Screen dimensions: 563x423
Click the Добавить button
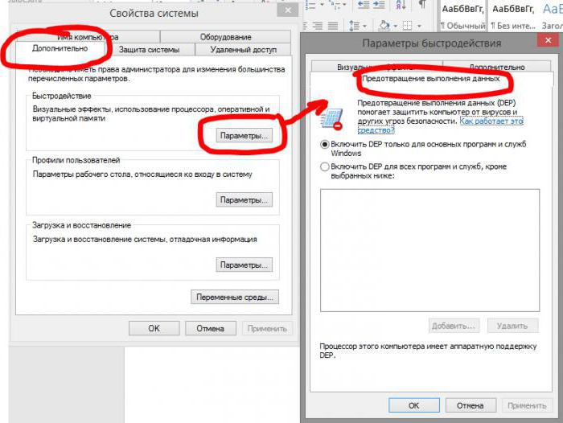[x=454, y=326]
